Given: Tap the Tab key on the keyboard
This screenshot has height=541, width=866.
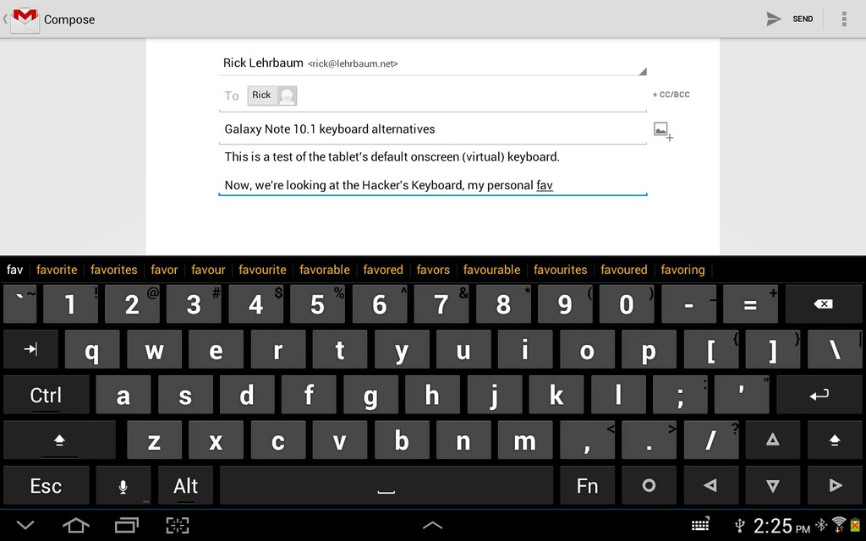Looking at the screenshot, I should (x=30, y=349).
